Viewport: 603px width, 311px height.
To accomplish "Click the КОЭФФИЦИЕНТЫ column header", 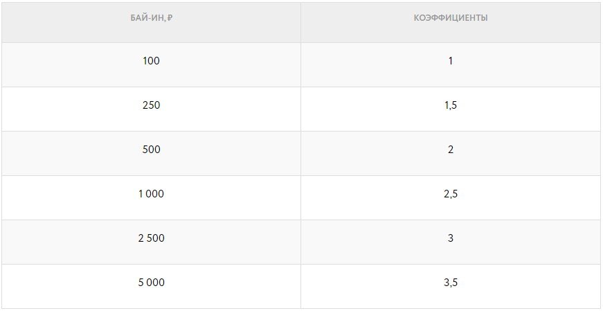I will click(x=450, y=18).
